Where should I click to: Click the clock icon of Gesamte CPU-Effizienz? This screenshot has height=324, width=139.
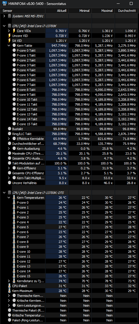tap(10, 173)
